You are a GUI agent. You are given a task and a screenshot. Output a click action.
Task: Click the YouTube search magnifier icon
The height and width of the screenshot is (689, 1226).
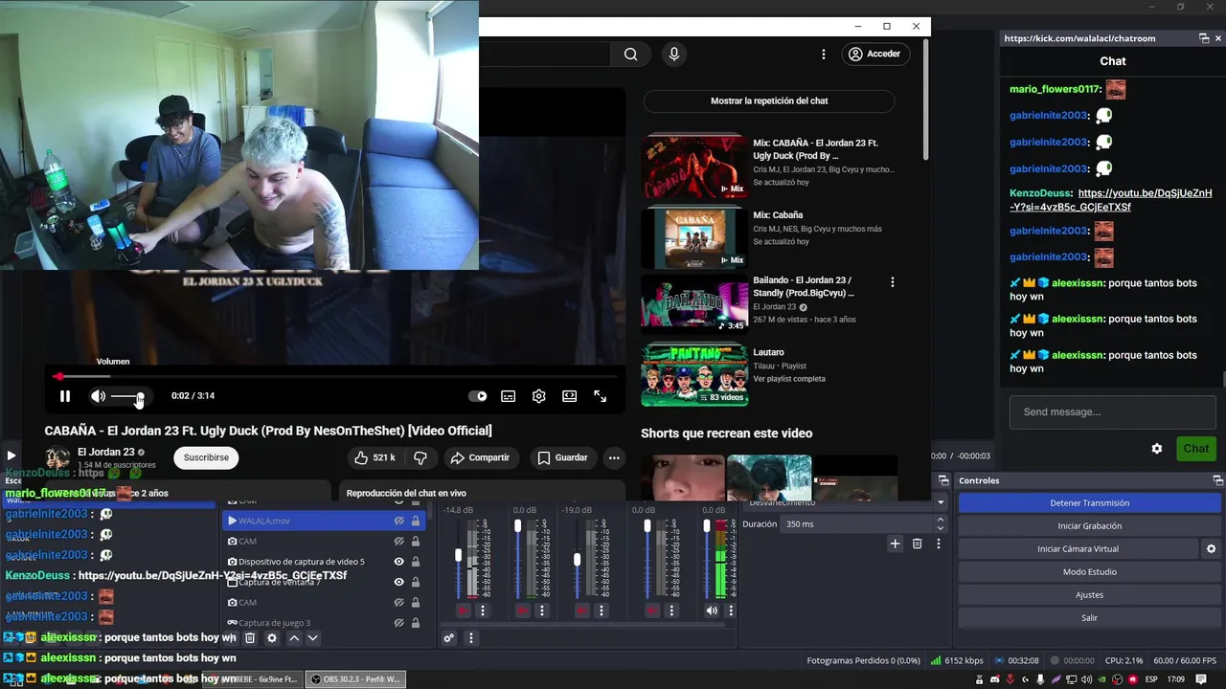click(x=630, y=55)
